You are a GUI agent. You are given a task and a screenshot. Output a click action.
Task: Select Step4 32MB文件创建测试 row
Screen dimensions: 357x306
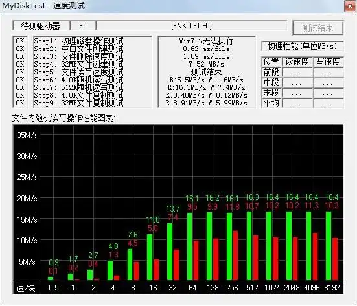click(x=78, y=64)
